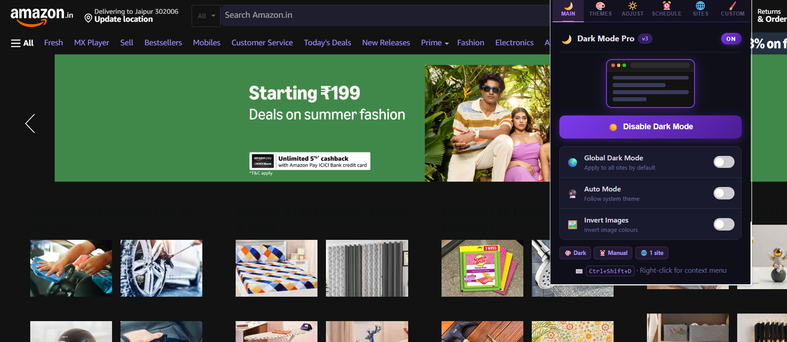The image size is (787, 342).
Task: Click the grey curtains thumbnail
Action: click(x=367, y=268)
